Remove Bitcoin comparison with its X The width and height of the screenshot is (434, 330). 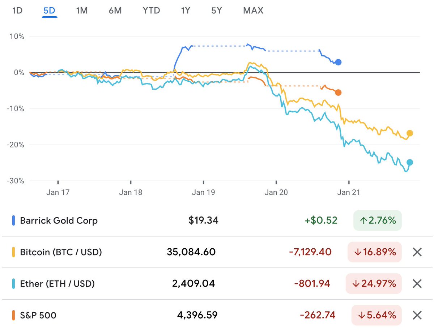[x=417, y=252]
